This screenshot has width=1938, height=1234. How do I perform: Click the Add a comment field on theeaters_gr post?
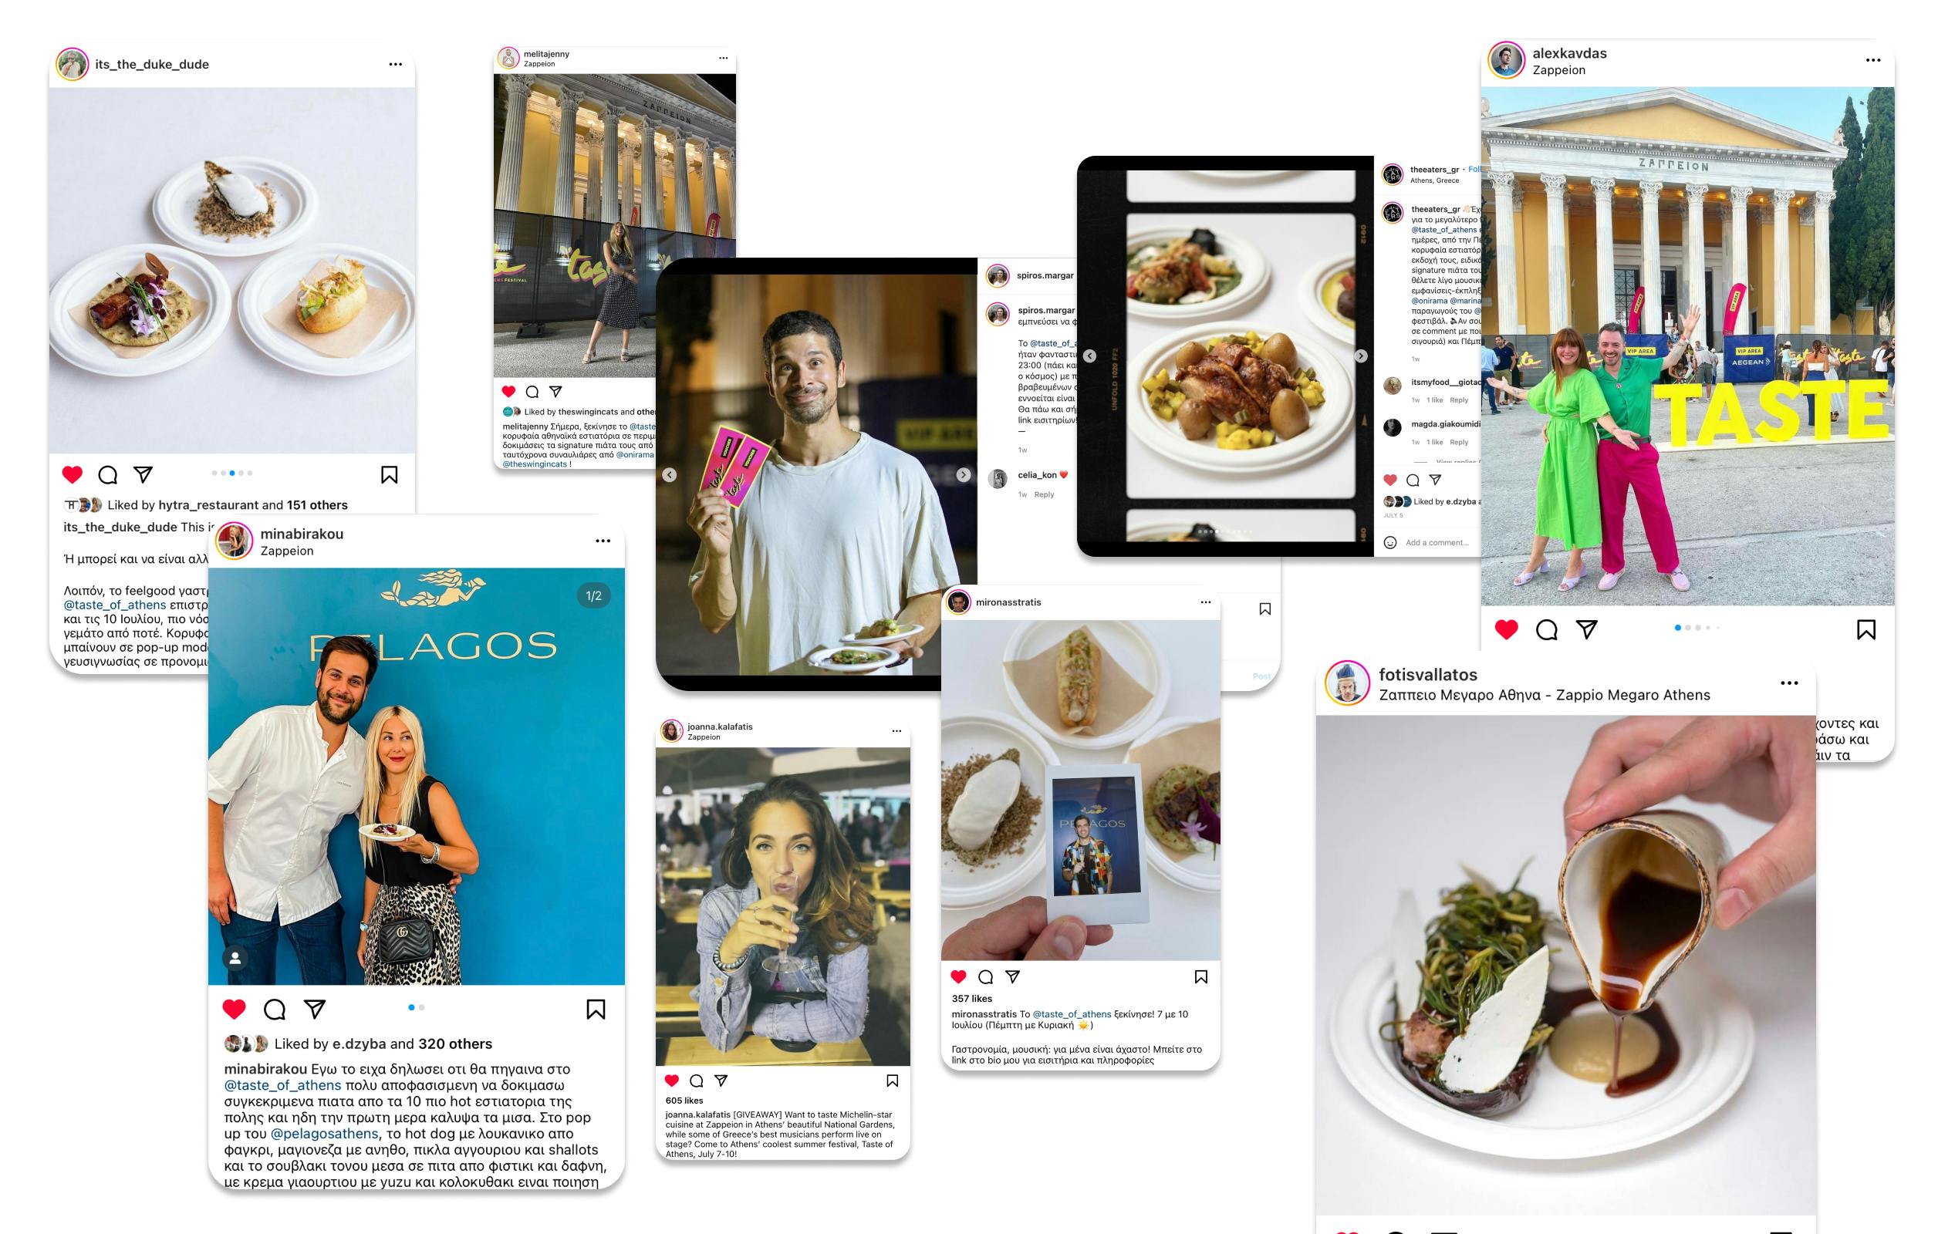pos(1437,542)
